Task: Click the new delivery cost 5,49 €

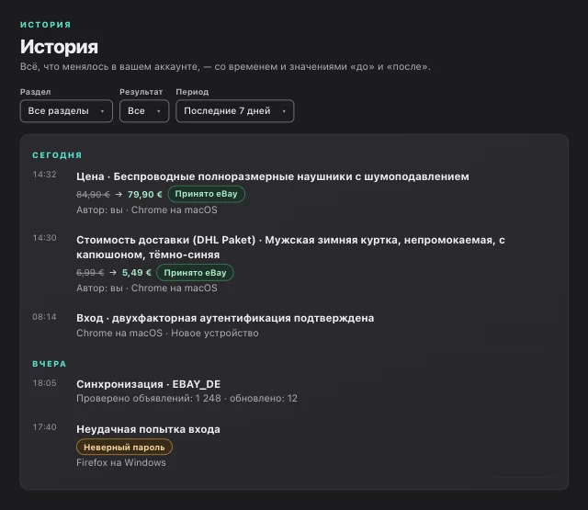Action: (x=137, y=273)
